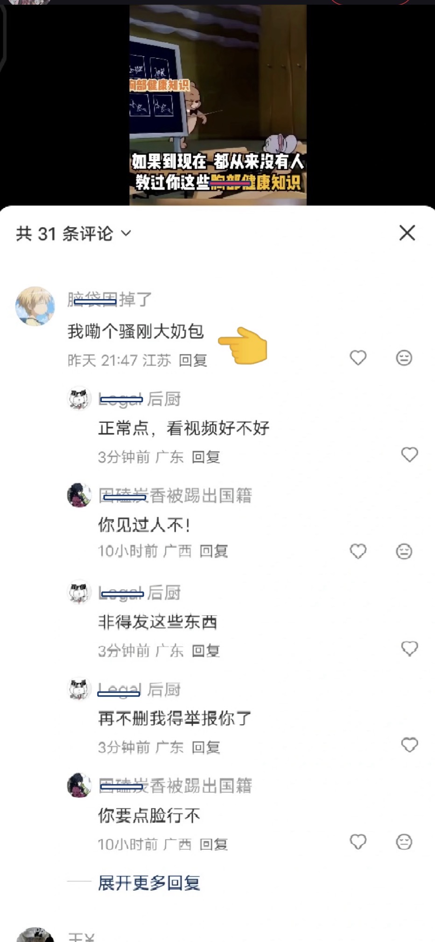Like the comment 你要点脸行不
Viewport: 435px width, 942px height.
(x=358, y=842)
